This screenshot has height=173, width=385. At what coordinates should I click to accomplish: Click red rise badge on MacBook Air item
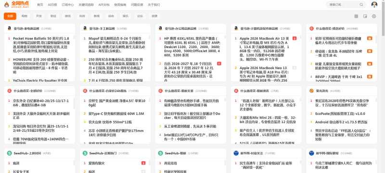click(295, 38)
